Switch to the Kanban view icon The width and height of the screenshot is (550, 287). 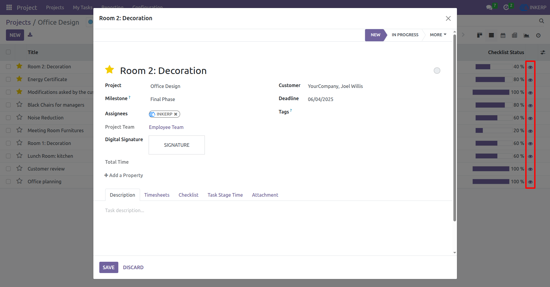(480, 35)
